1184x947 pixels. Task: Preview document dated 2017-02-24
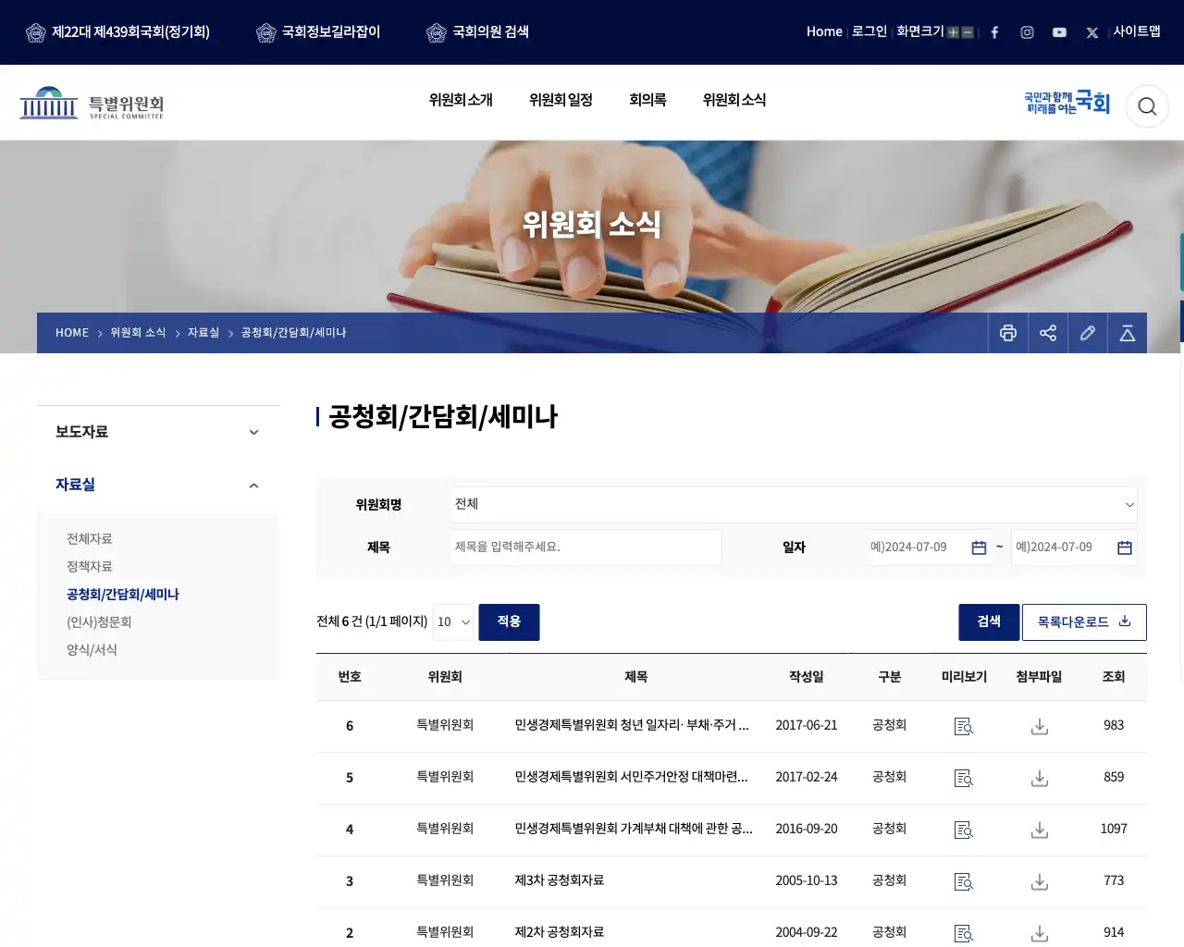click(964, 779)
